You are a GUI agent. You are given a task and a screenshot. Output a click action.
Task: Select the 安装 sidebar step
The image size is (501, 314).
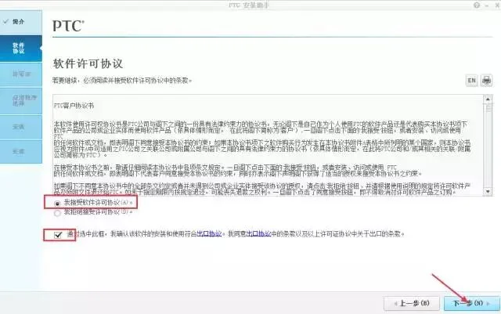(x=21, y=127)
